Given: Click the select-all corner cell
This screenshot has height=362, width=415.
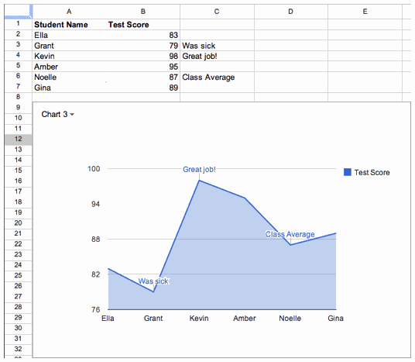Looking at the screenshot, I should [18, 12].
